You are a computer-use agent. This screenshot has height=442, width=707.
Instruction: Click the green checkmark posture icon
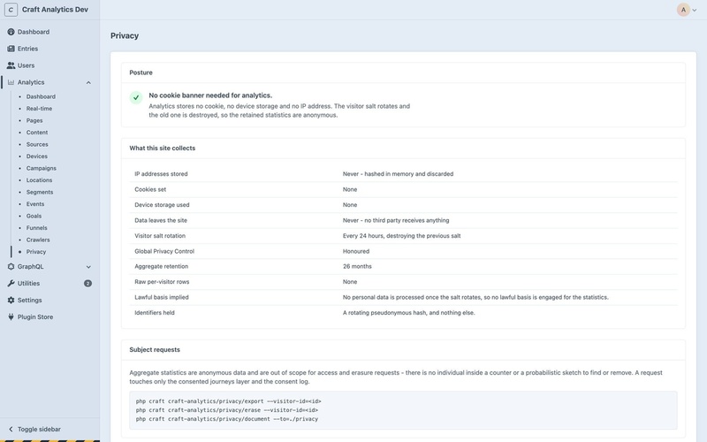pos(136,97)
